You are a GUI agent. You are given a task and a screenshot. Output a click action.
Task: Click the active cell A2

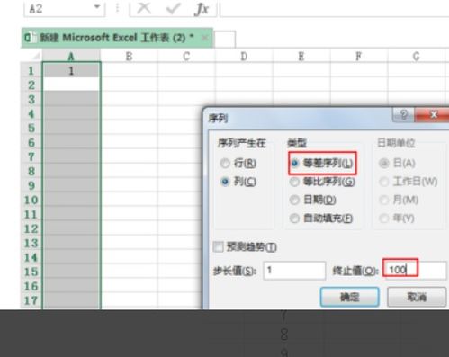click(71, 85)
